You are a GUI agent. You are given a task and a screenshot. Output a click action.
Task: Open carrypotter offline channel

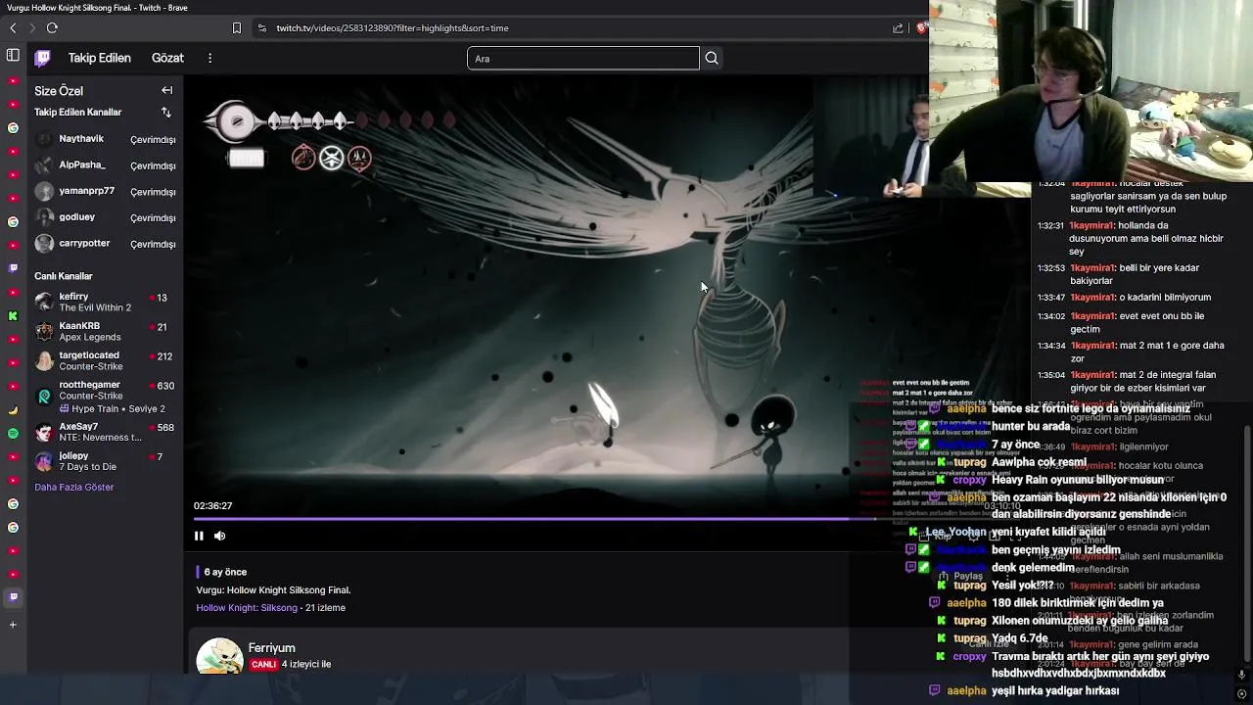tap(105, 244)
